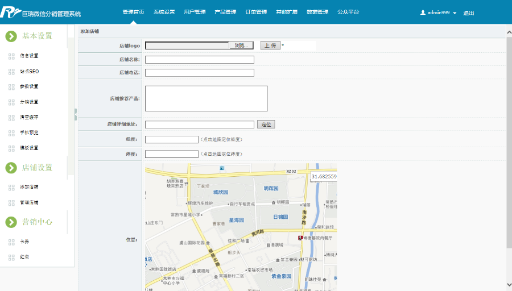Click the 添加店铺 panel heading text
This screenshot has width=512, height=291.
tap(89, 31)
